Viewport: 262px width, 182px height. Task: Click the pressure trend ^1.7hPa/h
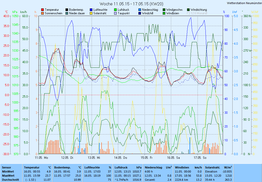(121, 180)
